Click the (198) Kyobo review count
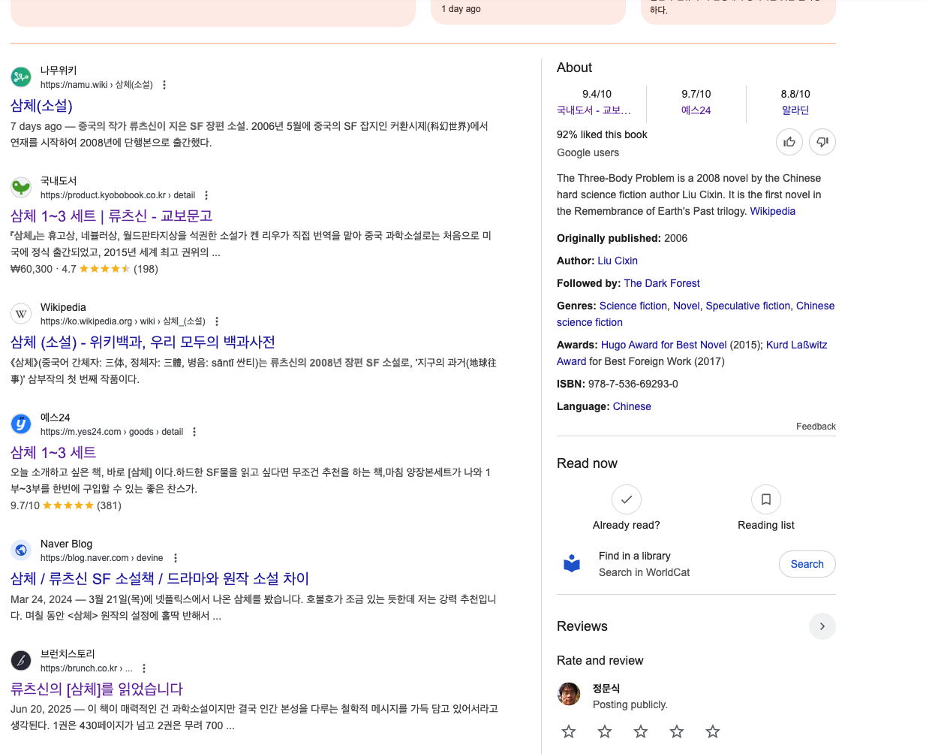This screenshot has width=926, height=754. (x=146, y=269)
